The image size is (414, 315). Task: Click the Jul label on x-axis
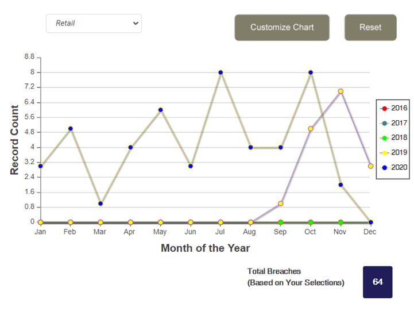220,232
